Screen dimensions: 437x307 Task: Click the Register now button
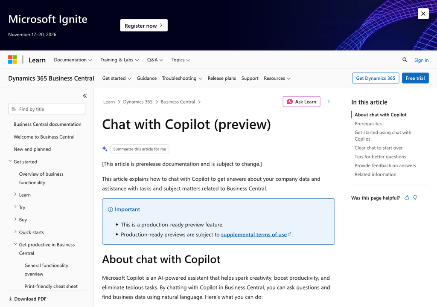click(x=144, y=25)
